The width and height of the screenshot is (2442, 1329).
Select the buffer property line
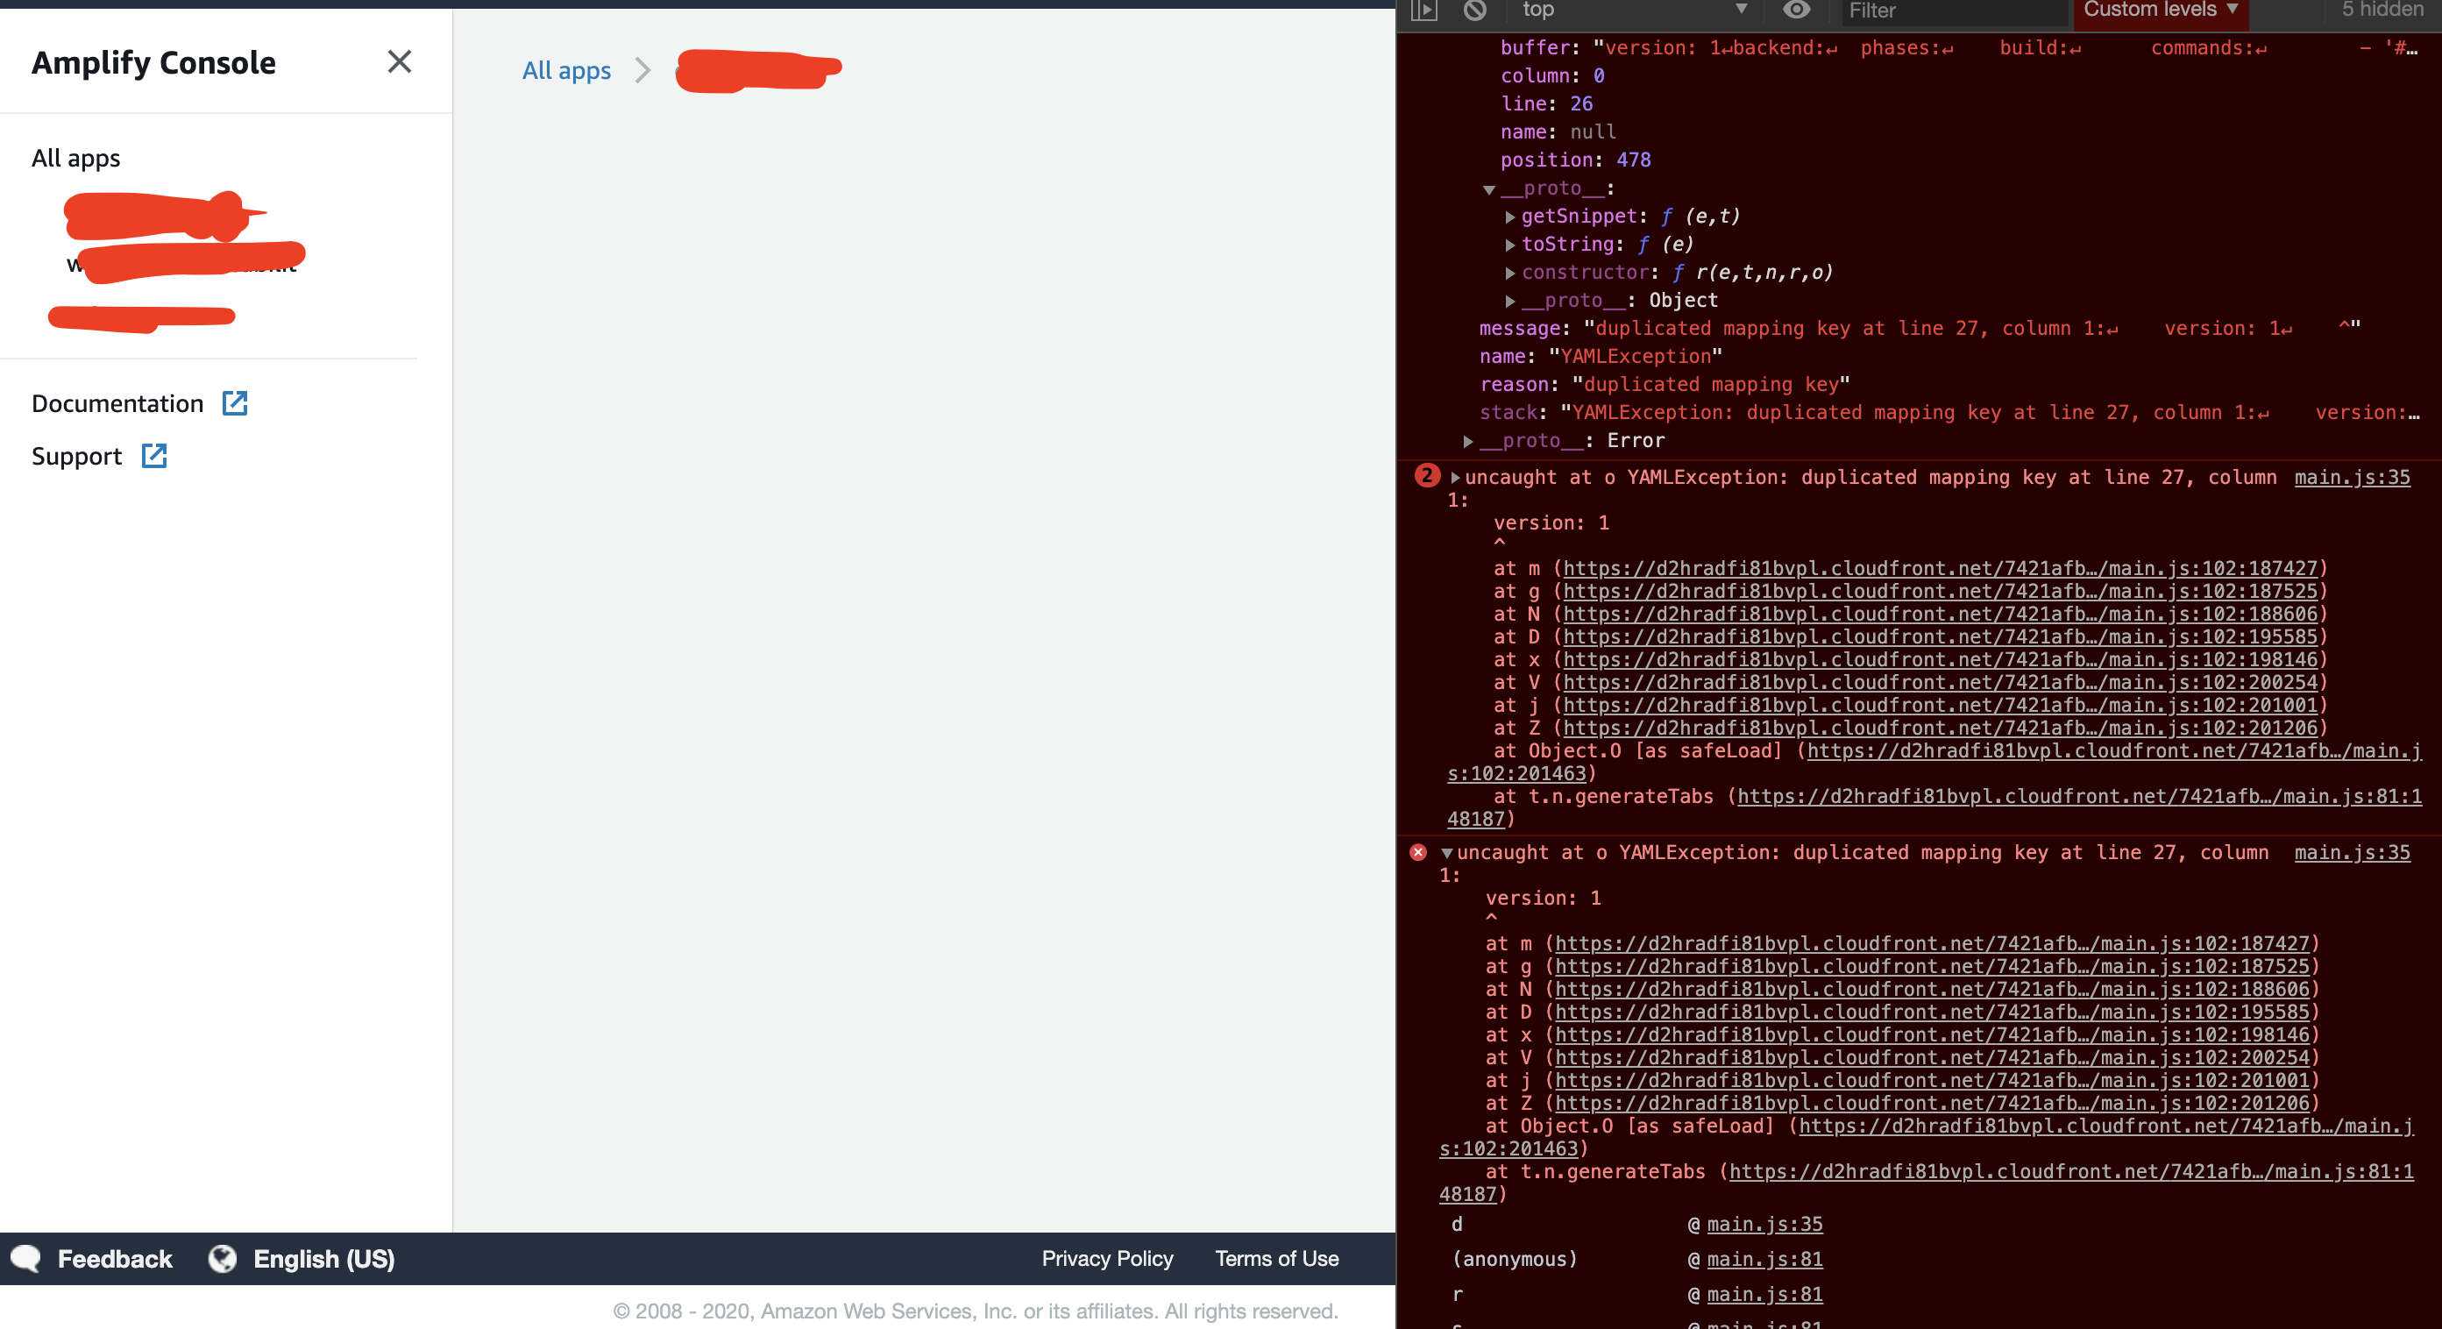coord(1958,48)
